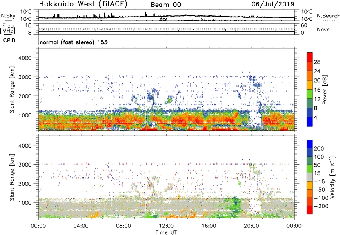Click the '16:00' time tick label
This screenshot has height=235, width=340.
[x=209, y=226]
